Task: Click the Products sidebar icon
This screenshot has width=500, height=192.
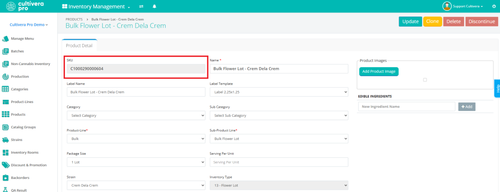Action: (5, 114)
